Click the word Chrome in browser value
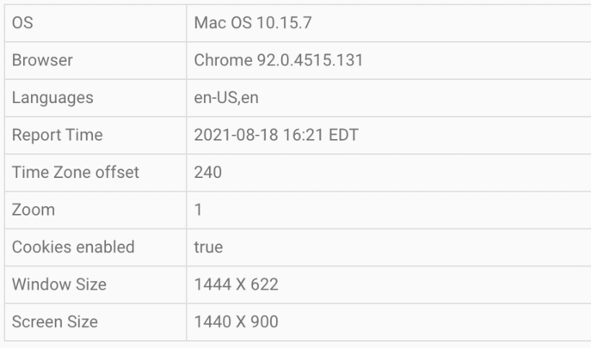The image size is (591, 348). (x=223, y=60)
